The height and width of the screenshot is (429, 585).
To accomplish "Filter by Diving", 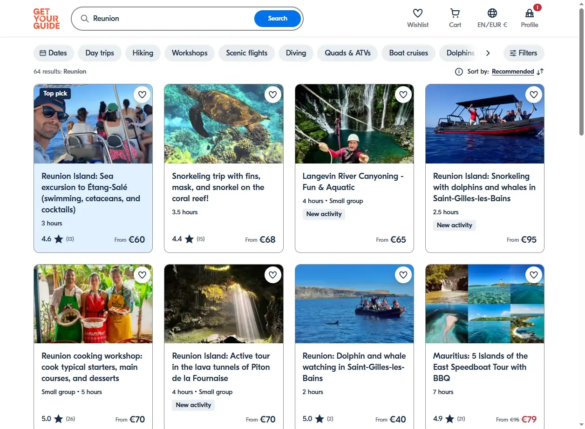I will (x=296, y=53).
